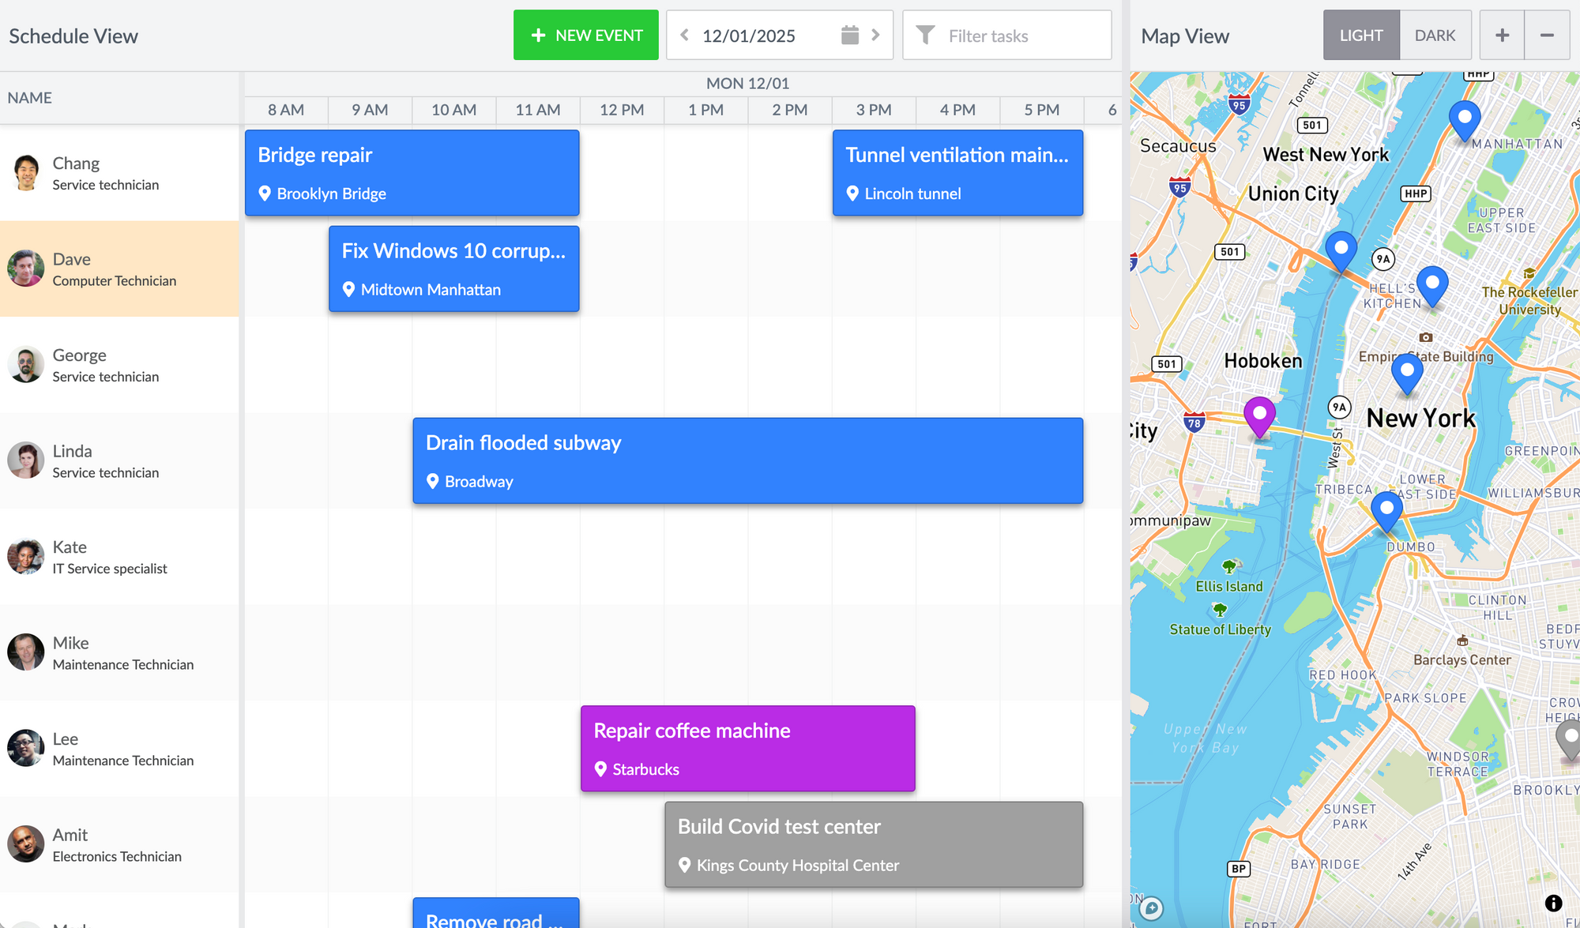Click the NEW EVENT button
This screenshot has height=928, width=1580.
(585, 35)
